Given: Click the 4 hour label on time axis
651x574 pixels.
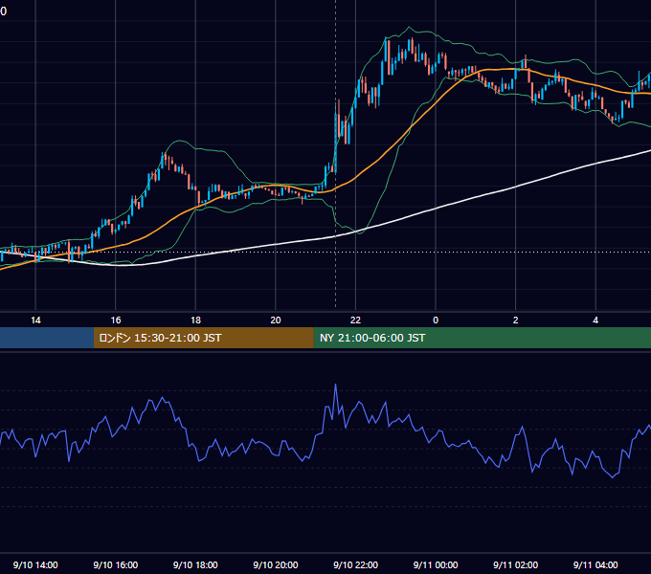Looking at the screenshot, I should point(595,320).
